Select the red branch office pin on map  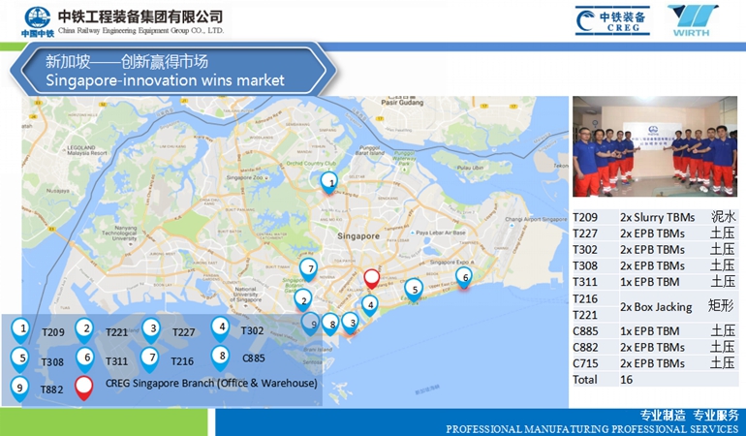tap(372, 279)
